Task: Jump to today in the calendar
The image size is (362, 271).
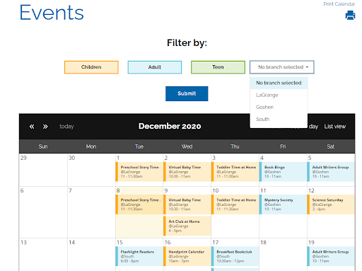Action: pyautogui.click(x=66, y=127)
